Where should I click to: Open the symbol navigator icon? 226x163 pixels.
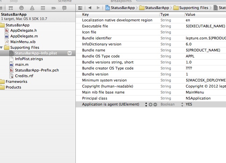[11, 8]
